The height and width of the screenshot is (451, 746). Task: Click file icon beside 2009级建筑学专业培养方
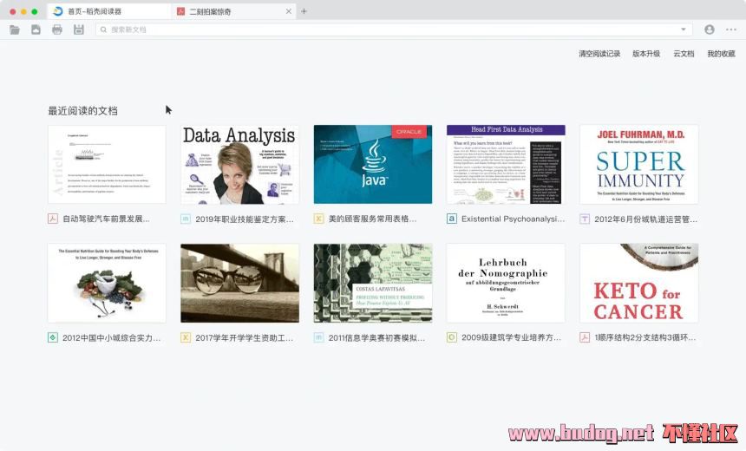[x=451, y=337]
